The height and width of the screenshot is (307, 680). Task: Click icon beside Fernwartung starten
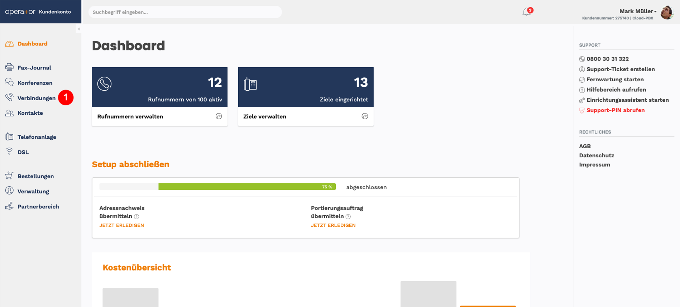coord(582,80)
